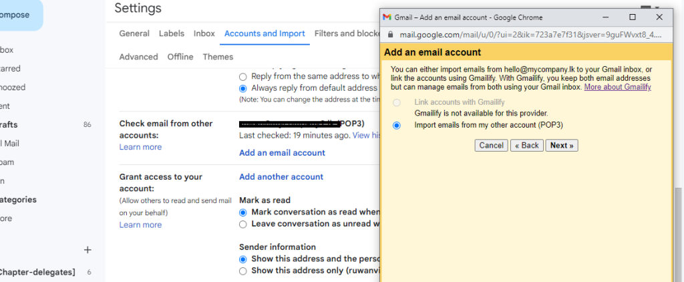Image resolution: width=684 pixels, height=282 pixels.
Task: Open Learn more under Check email from other accounts
Action: [140, 147]
